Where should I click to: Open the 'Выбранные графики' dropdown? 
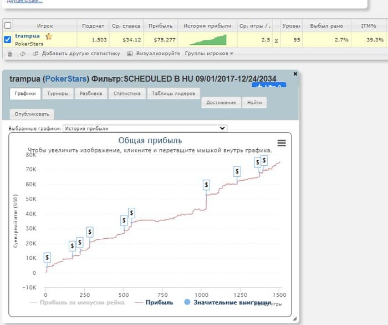point(145,128)
